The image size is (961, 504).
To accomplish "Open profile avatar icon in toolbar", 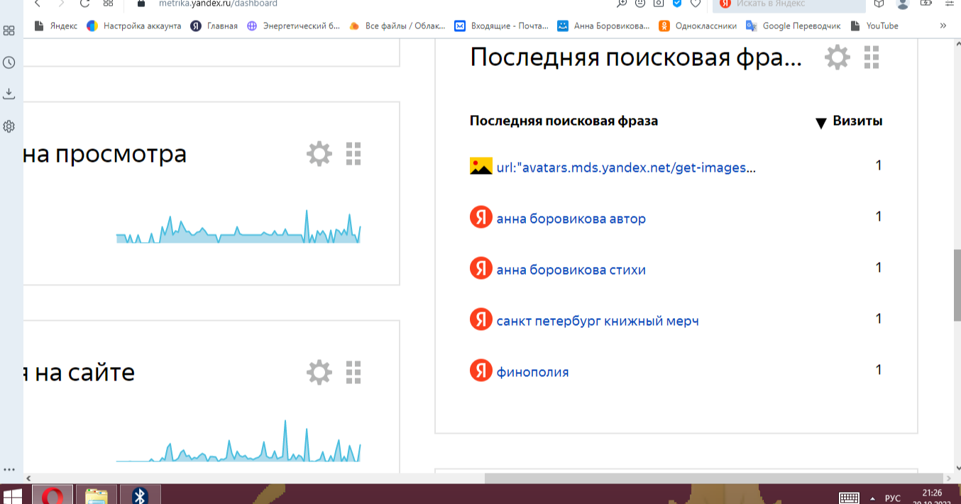I will pyautogui.click(x=903, y=4).
